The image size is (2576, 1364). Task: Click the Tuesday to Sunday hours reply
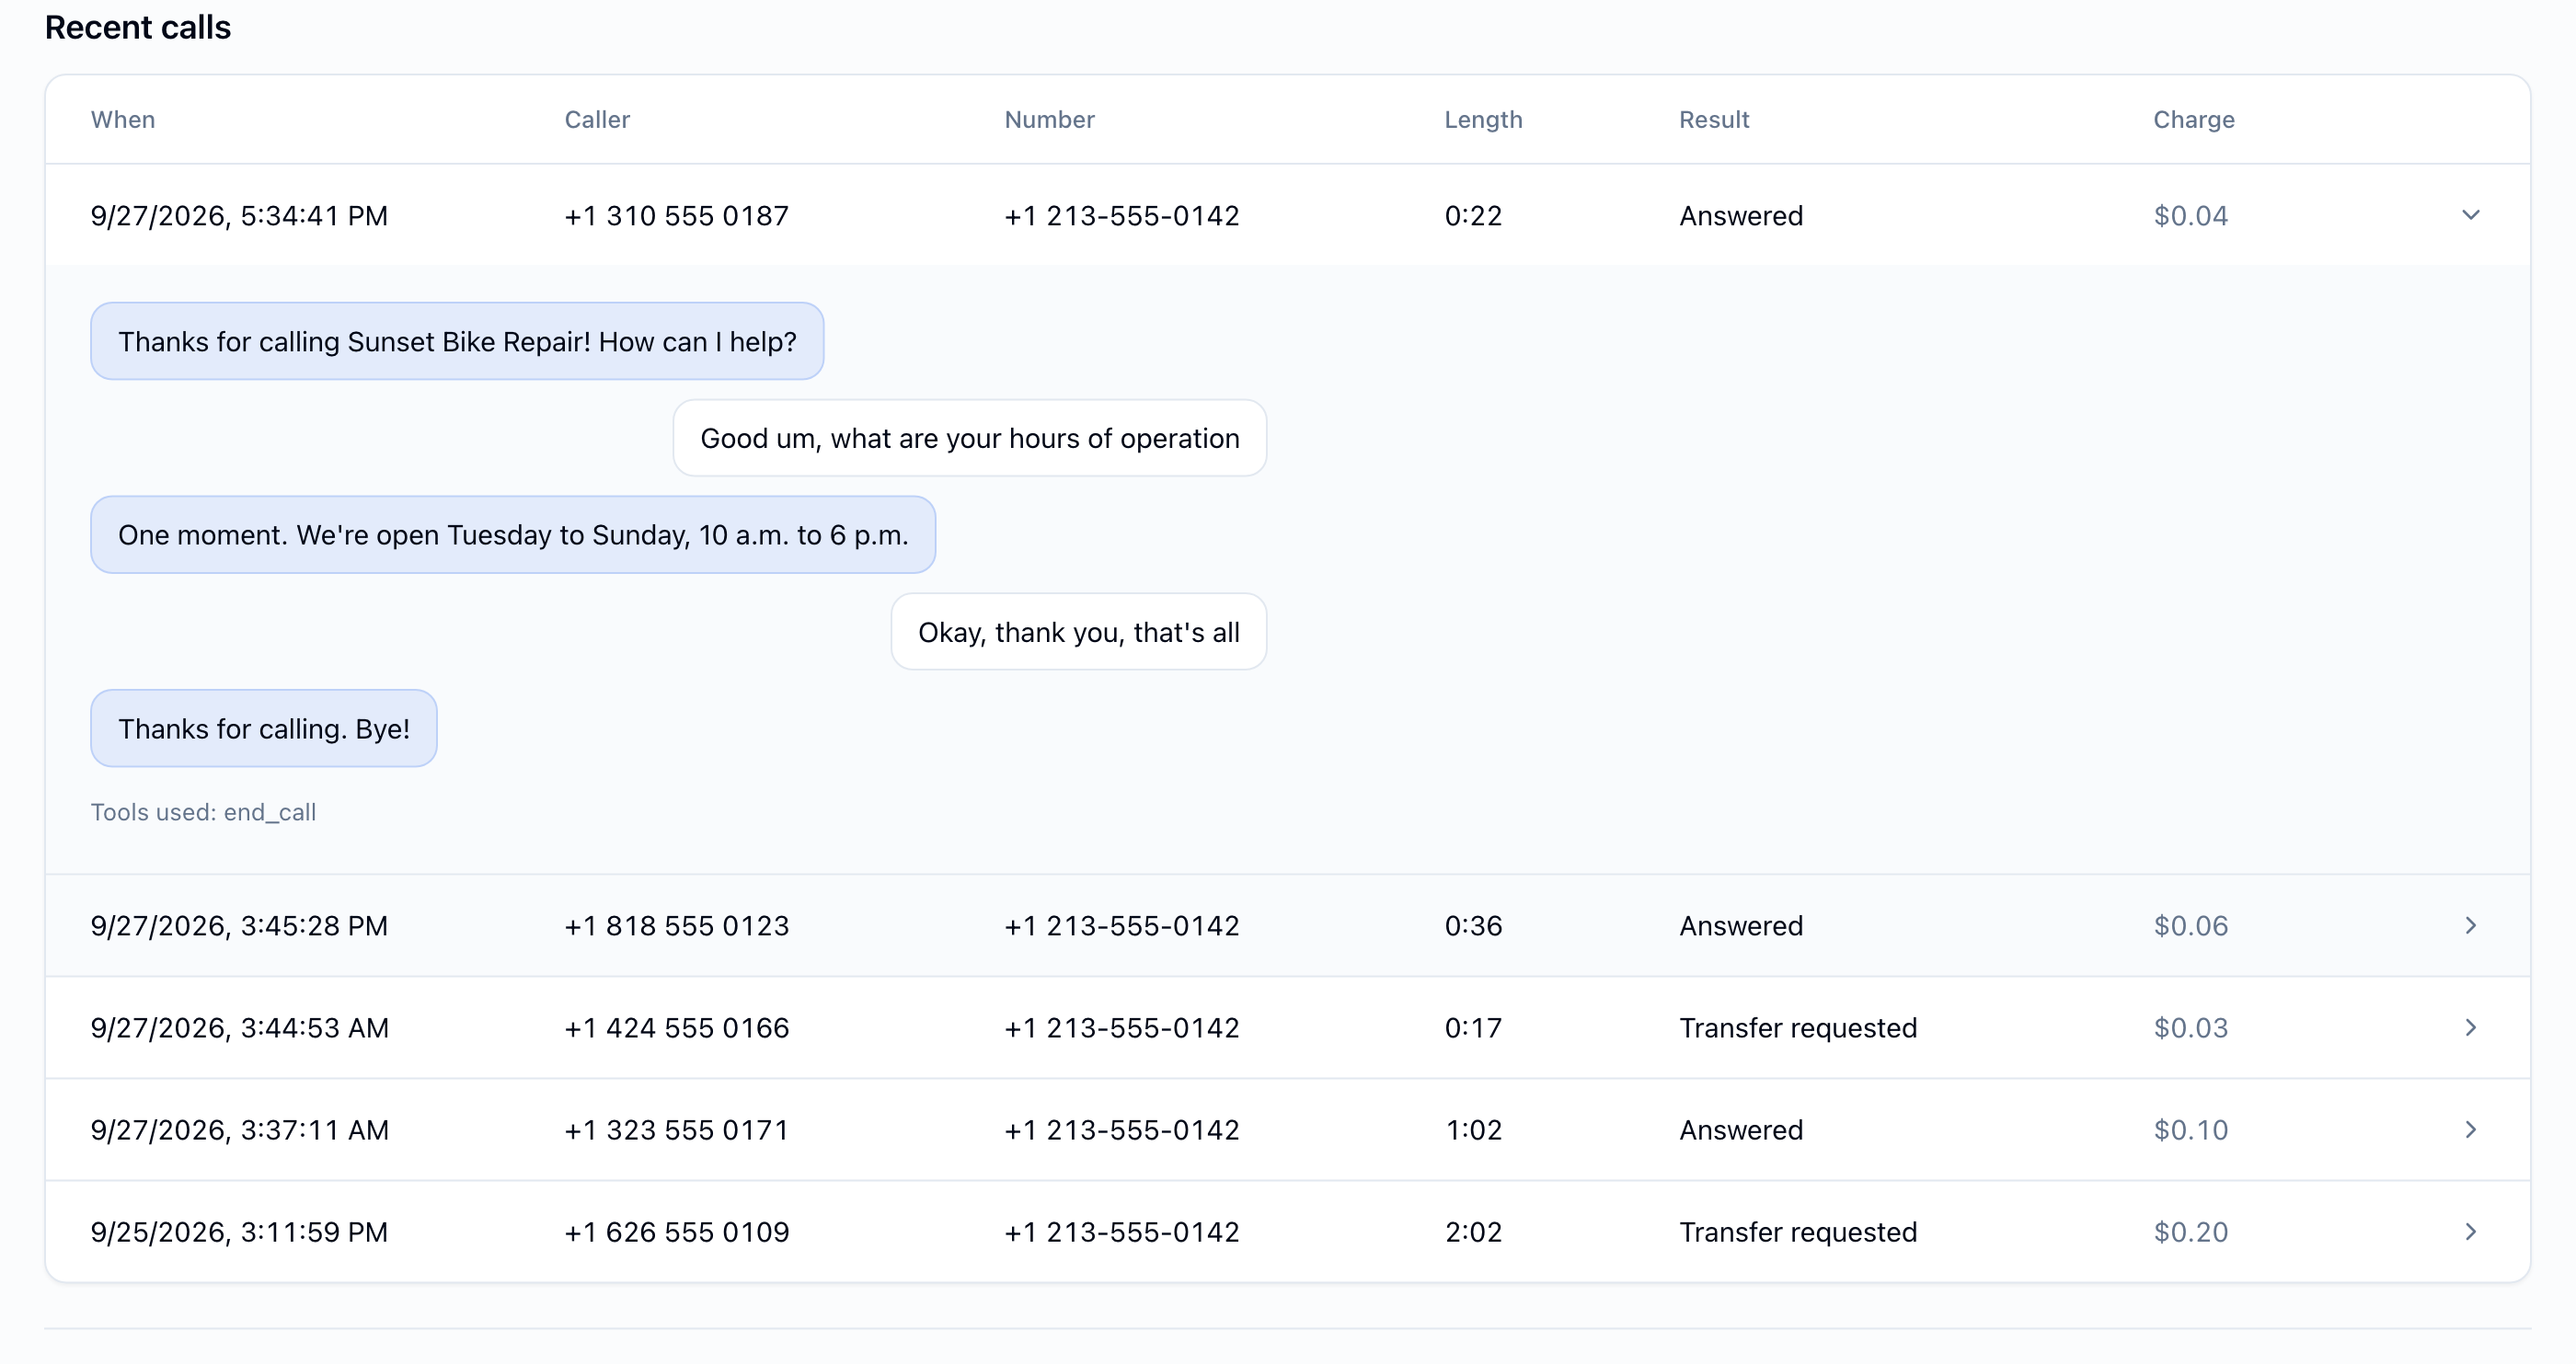[x=513, y=535]
